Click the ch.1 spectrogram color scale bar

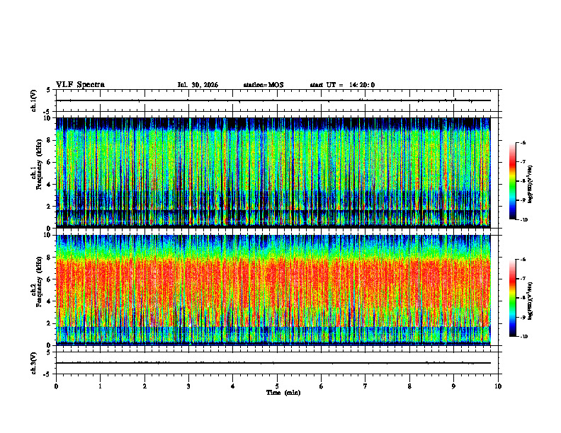[512, 181]
